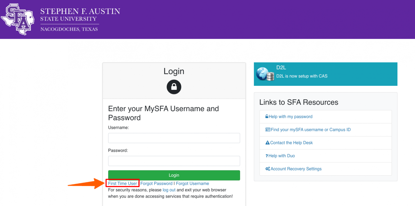Open Help with Duo link

[x=282, y=156]
